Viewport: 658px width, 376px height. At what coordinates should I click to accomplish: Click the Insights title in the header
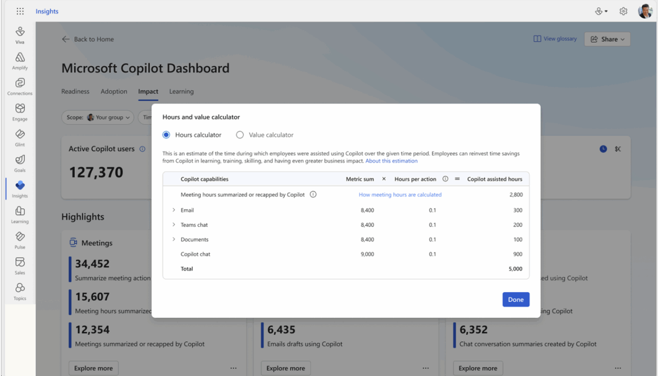pos(47,11)
